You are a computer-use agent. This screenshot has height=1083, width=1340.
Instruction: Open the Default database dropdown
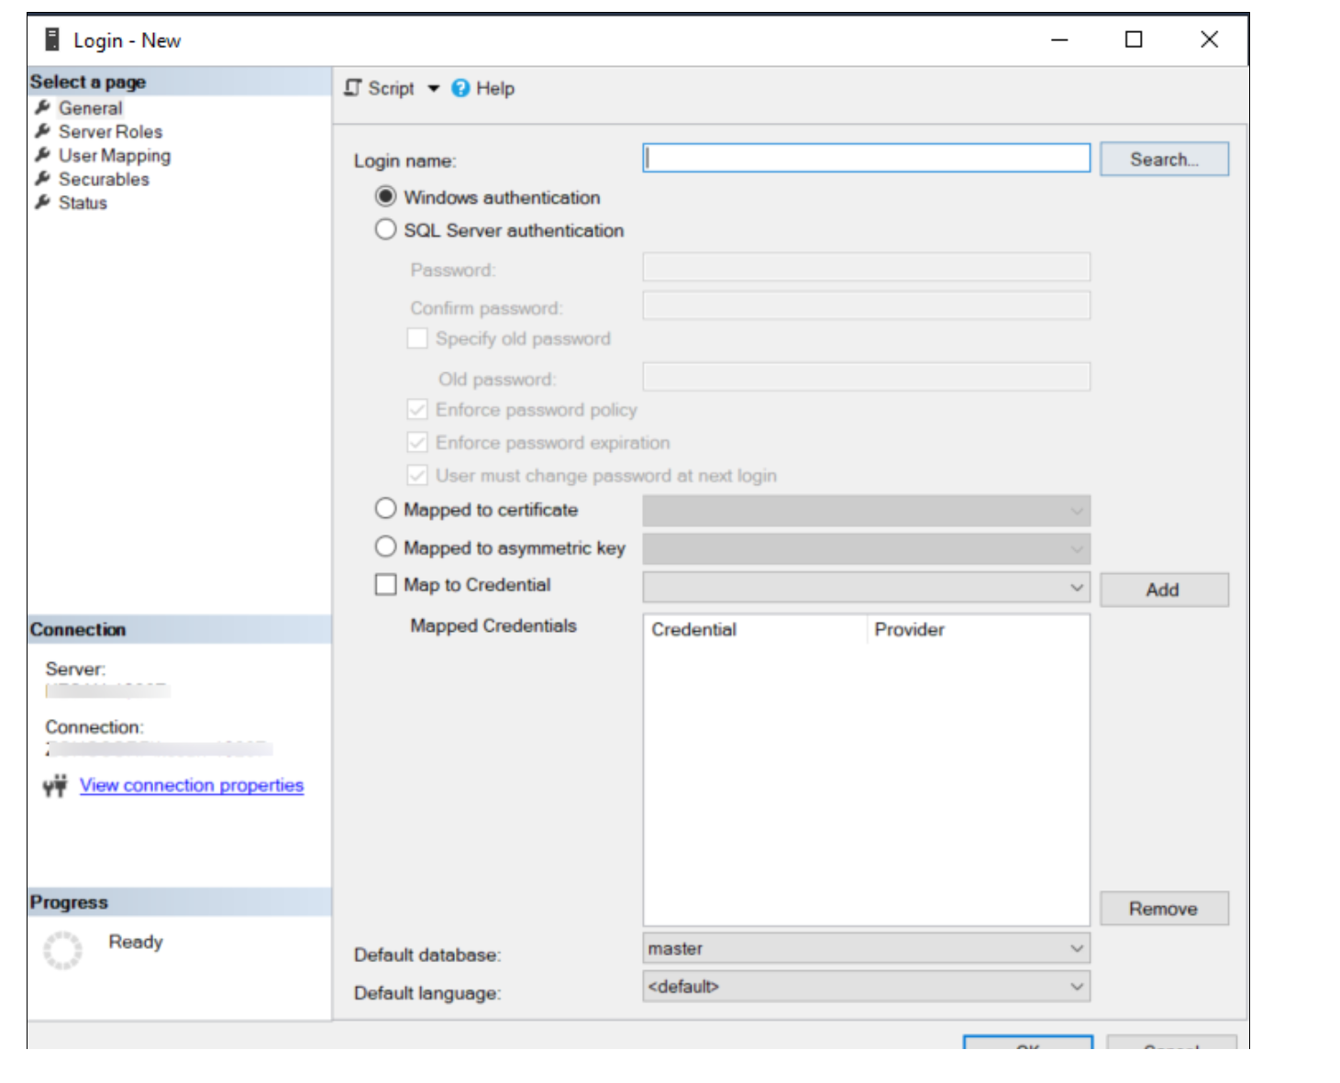(x=1077, y=948)
